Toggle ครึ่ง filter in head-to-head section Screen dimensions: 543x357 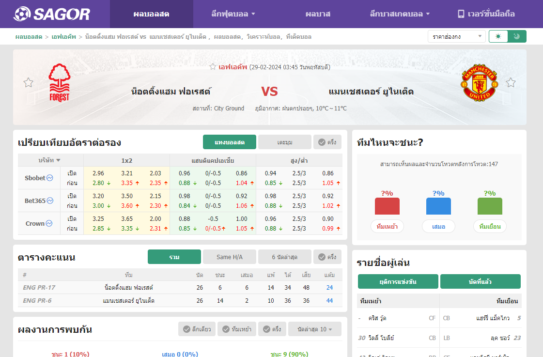[x=272, y=329]
